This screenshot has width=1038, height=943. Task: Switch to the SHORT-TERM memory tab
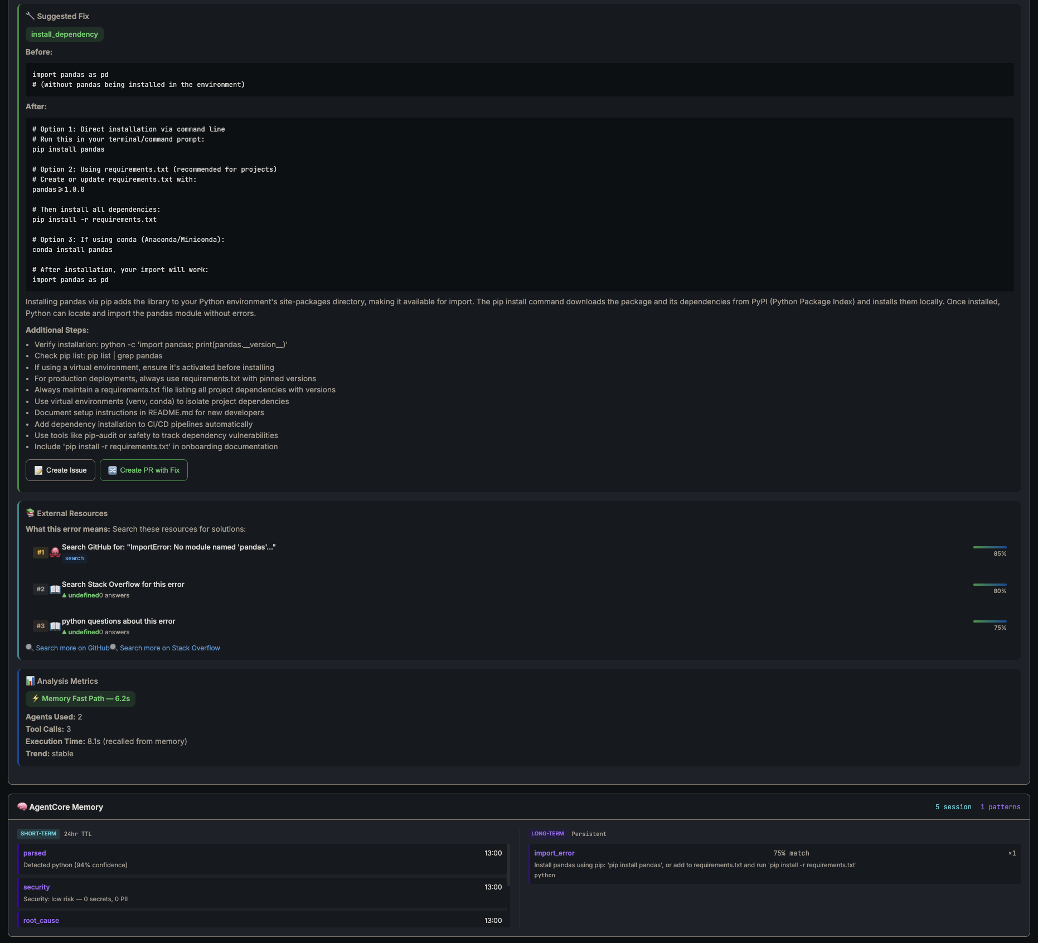tap(38, 833)
